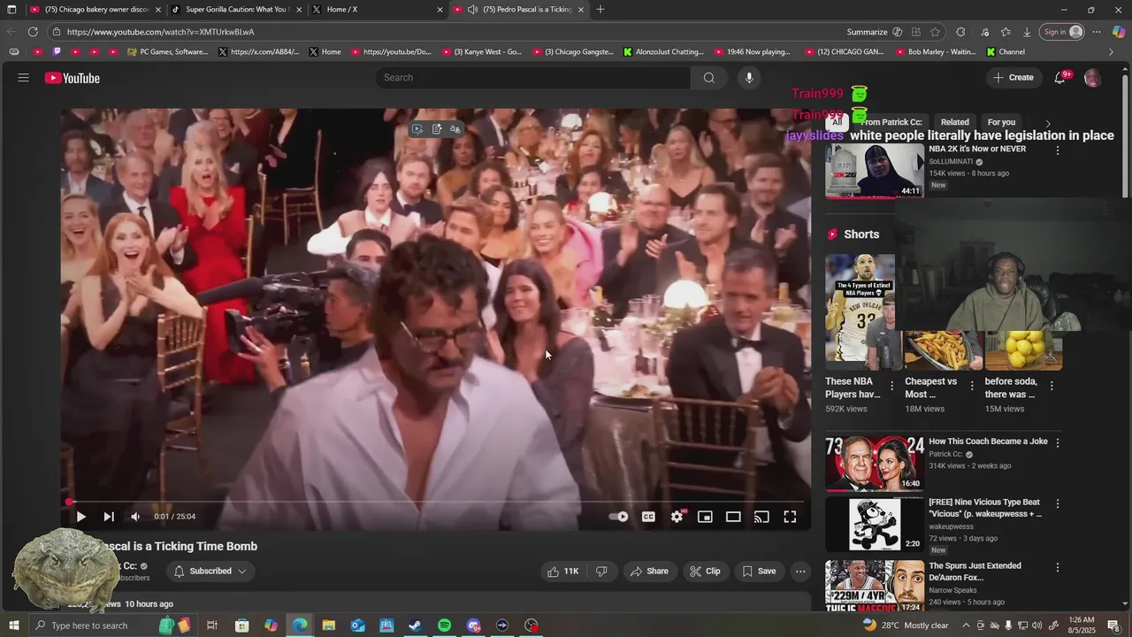Viewport: 1132px width, 637px height.
Task: Open browser settings and more menu
Action: (x=1096, y=32)
